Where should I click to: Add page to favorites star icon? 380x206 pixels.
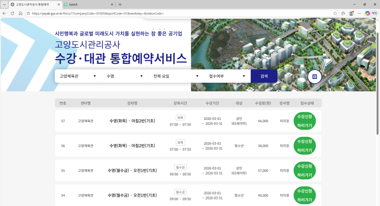(335, 13)
